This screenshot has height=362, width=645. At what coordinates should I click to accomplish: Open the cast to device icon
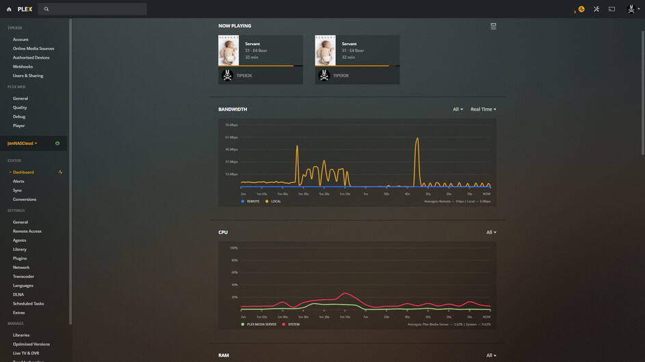coord(612,9)
